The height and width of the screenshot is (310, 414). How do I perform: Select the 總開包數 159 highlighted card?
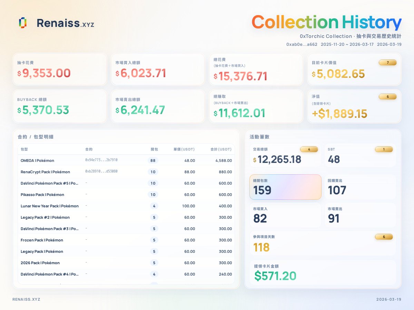(285, 187)
